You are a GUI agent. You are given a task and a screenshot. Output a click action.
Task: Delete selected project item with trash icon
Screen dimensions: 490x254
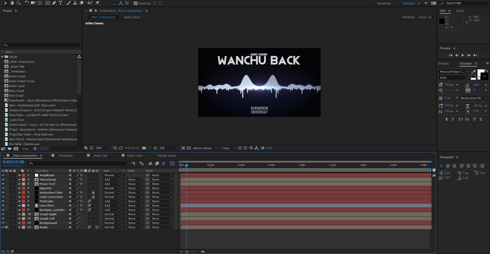pyautogui.click(x=35, y=149)
